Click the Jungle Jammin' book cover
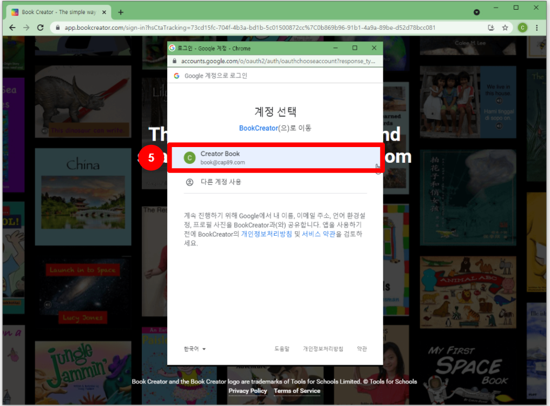This screenshot has width=550, height=406. pyautogui.click(x=83, y=372)
